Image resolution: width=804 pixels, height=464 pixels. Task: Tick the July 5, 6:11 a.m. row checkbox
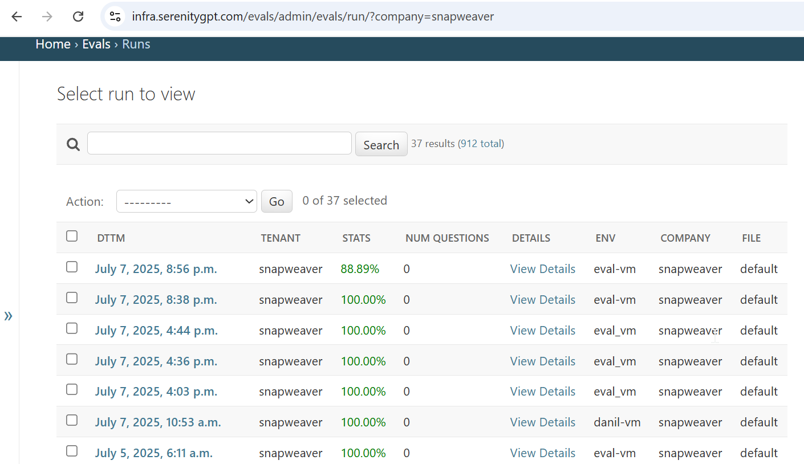pos(72,451)
